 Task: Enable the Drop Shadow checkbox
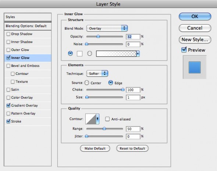click(8, 34)
